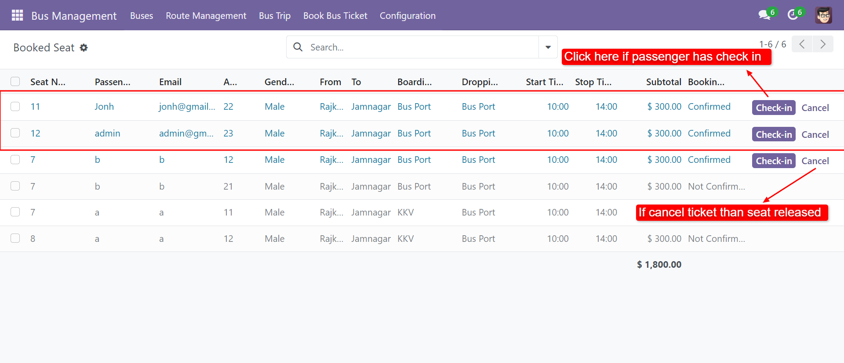The image size is (844, 363).
Task: Click Not Confirm... status in seat 8 row
Action: [717, 239]
